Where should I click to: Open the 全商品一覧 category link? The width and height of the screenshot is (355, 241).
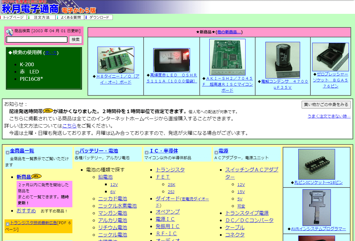coord(22,151)
